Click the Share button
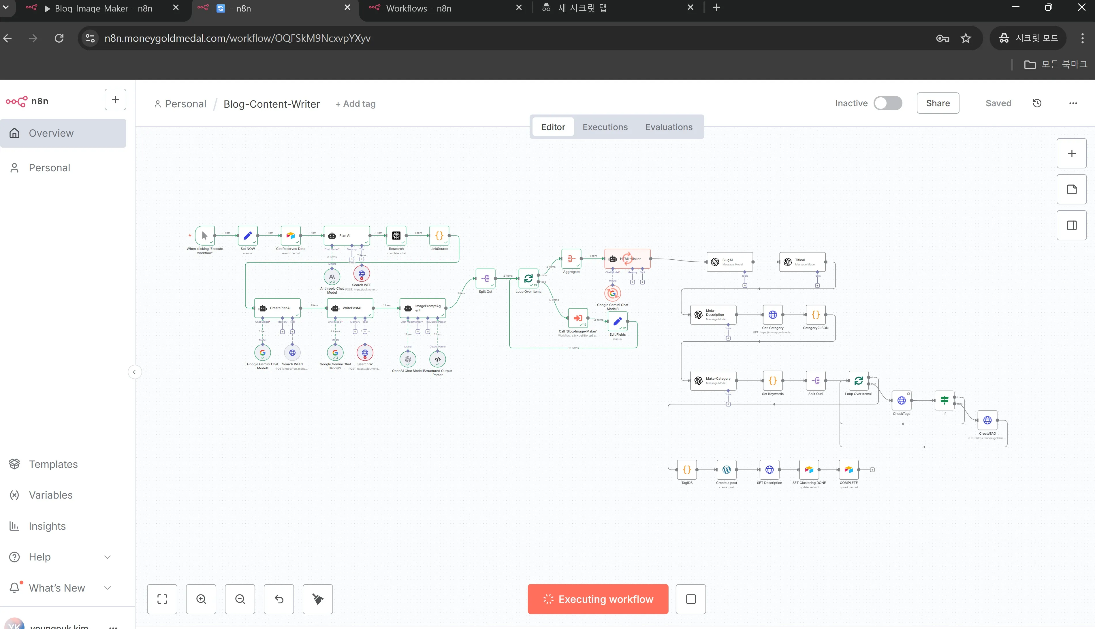Screen dimensions: 1095x629 938,103
